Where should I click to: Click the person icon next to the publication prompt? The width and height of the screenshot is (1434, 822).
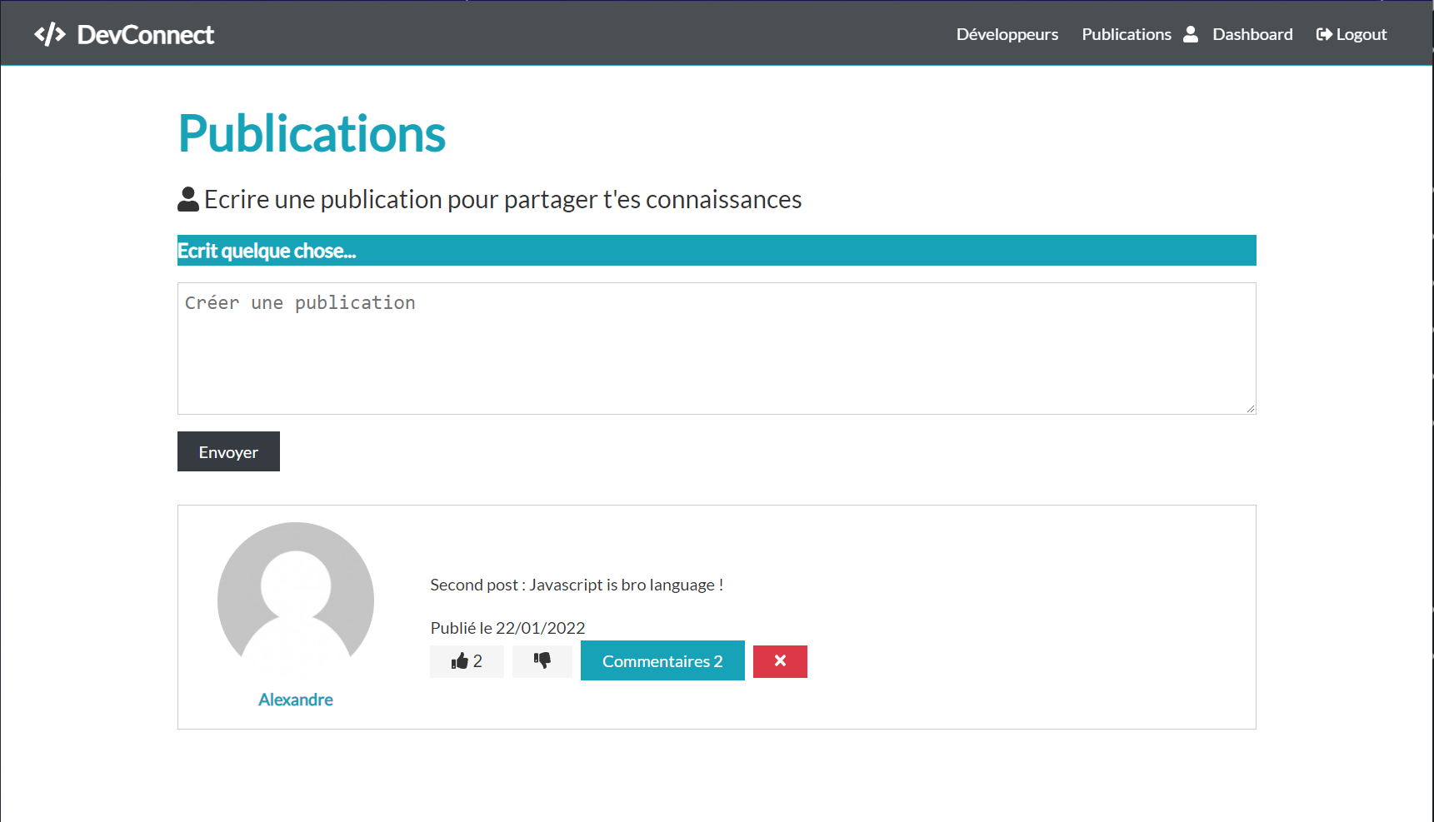187,197
